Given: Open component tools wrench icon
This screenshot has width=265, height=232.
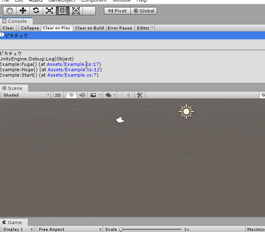Looking at the screenshot, I should tap(140, 95).
